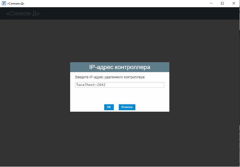Viewport: 240px width, 167px height.
Task: Click the blank white area below the input field
Action: click(x=119, y=96)
